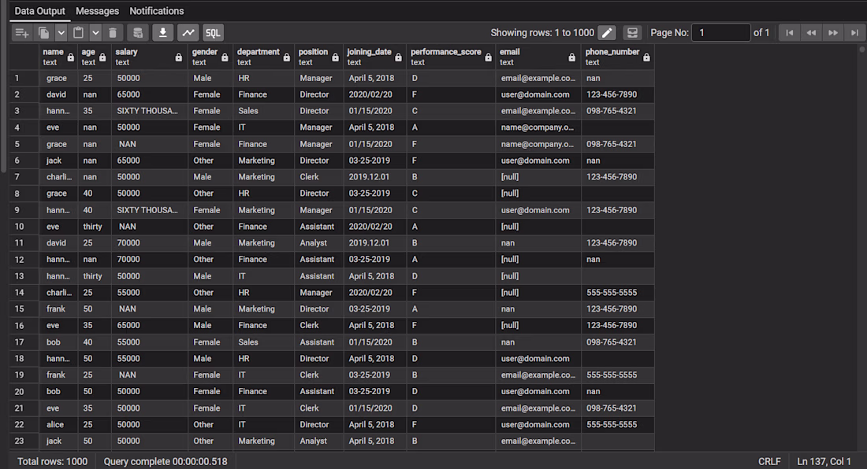Click the 'alice' name cell
Screen dimensions: 867x469
[58, 424]
